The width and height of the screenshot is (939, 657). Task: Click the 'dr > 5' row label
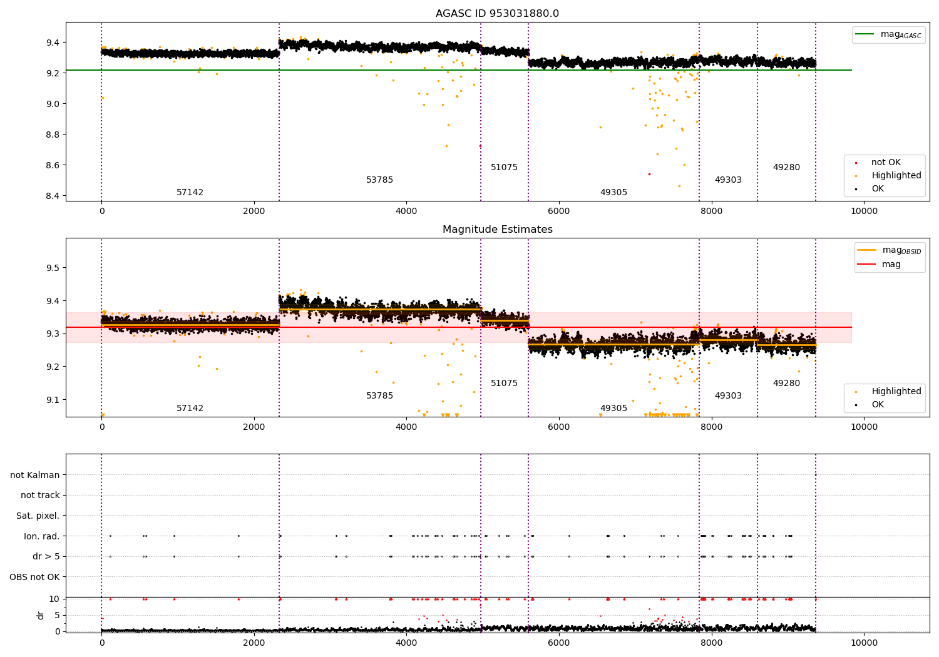pyautogui.click(x=46, y=557)
